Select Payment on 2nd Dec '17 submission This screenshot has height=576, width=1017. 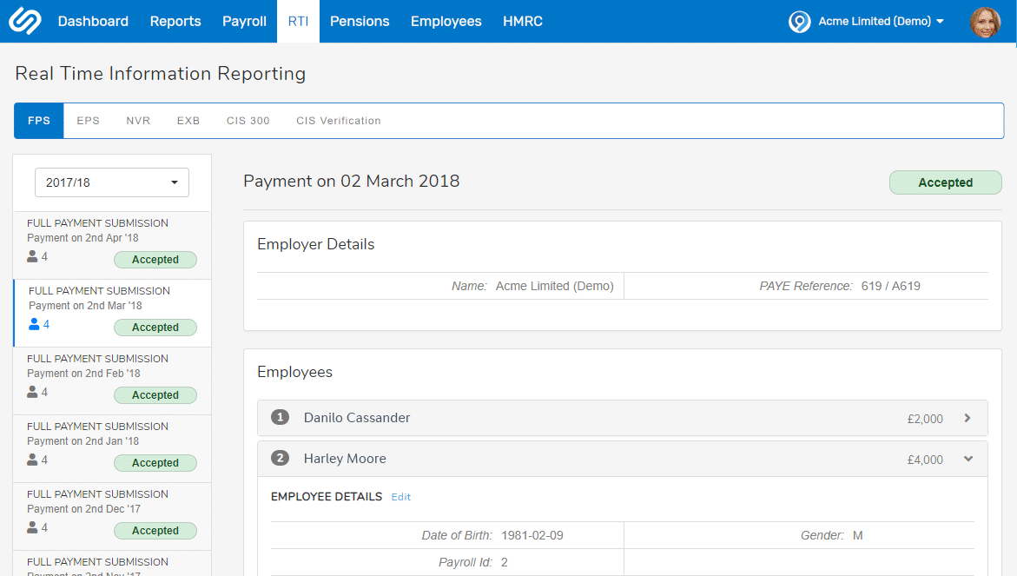pos(112,516)
